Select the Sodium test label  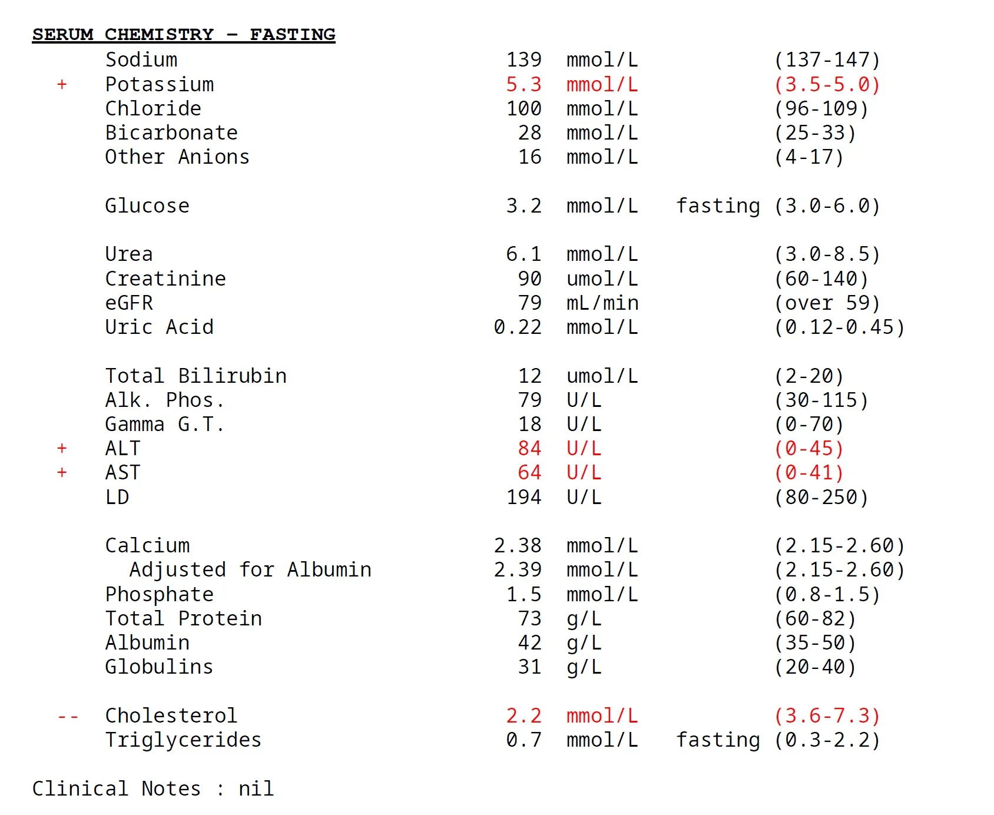pyautogui.click(x=141, y=60)
